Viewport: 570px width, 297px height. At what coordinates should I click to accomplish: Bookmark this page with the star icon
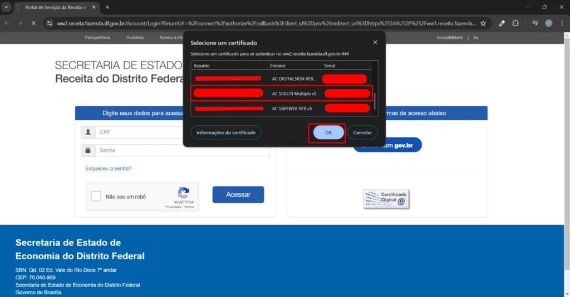pos(483,23)
